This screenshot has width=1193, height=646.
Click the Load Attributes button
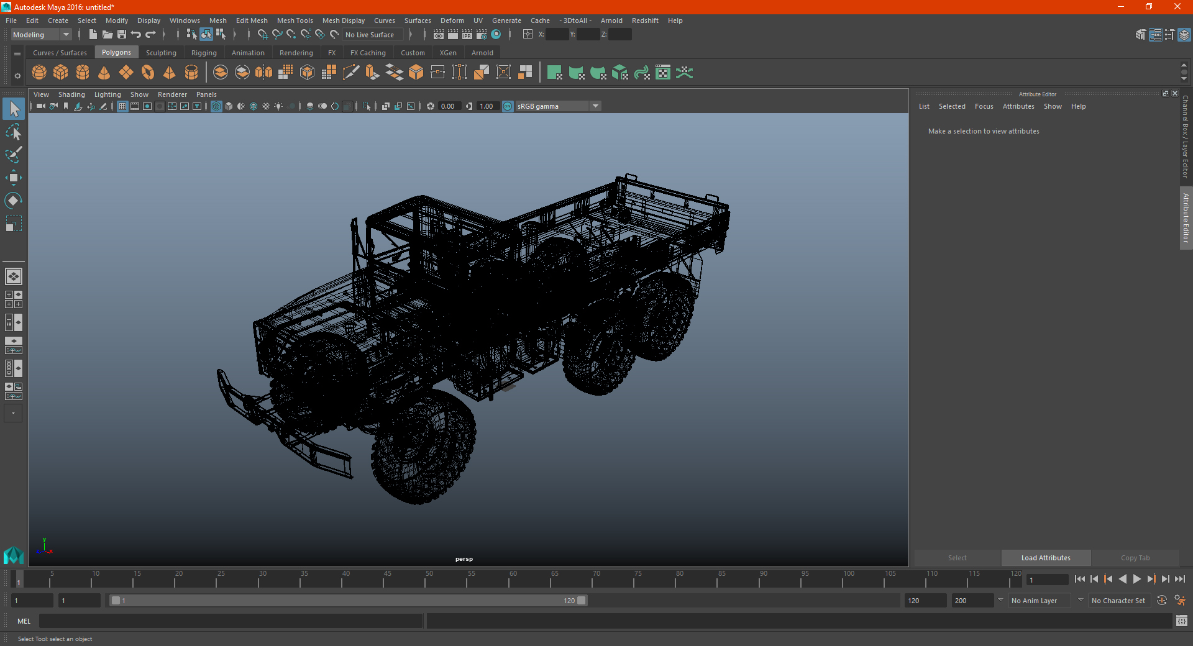click(x=1046, y=558)
